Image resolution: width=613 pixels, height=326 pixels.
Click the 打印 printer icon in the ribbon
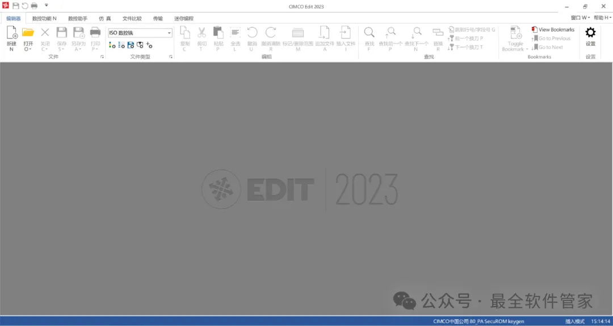(x=95, y=32)
